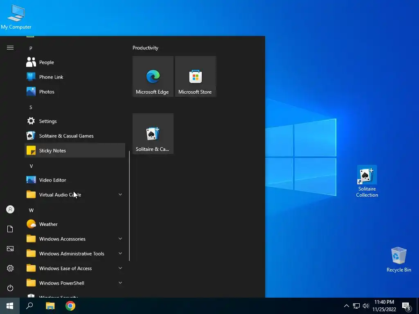Open the Weather app
This screenshot has height=314, width=419.
tap(74, 224)
